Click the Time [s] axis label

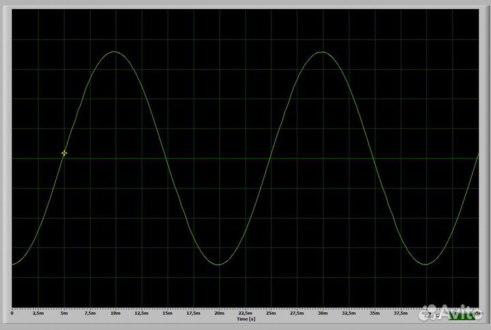coord(246,318)
